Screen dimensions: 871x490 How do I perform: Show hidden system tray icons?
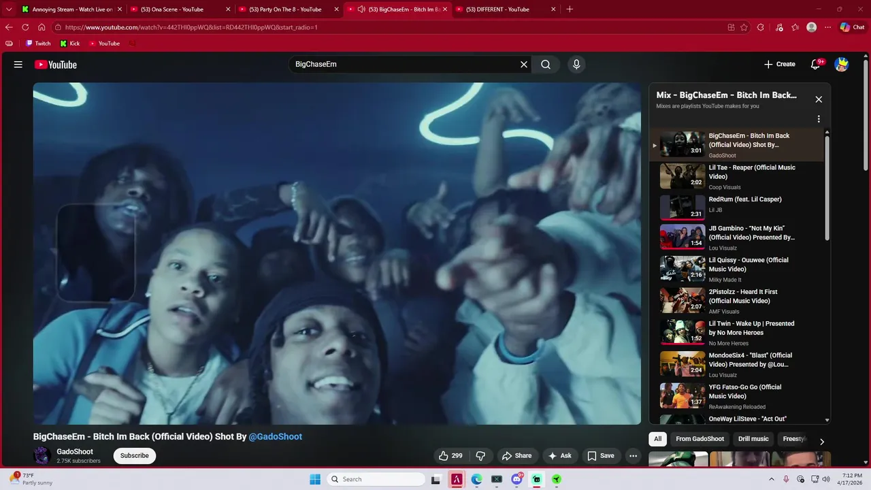pyautogui.click(x=771, y=479)
